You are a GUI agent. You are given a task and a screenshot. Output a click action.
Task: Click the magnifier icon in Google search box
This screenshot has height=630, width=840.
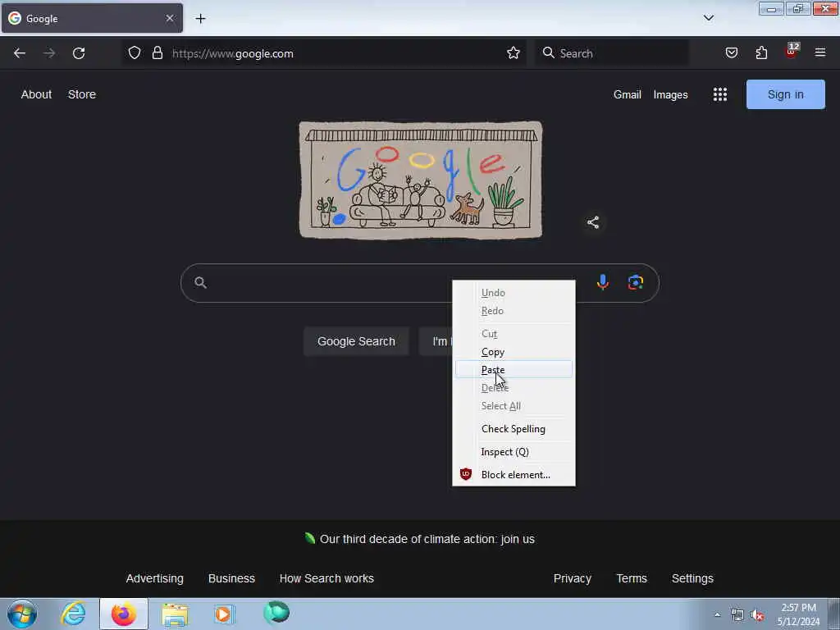click(200, 282)
